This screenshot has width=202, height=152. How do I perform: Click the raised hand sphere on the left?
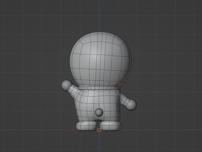click(x=66, y=85)
